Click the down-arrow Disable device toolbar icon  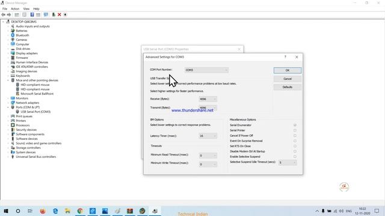point(66,14)
